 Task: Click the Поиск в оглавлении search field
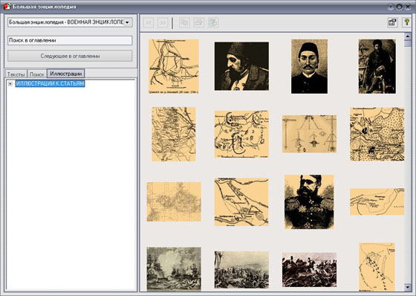pyautogui.click(x=70, y=40)
